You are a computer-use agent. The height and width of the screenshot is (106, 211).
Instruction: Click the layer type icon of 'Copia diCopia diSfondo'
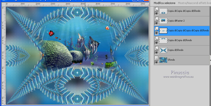156,38
